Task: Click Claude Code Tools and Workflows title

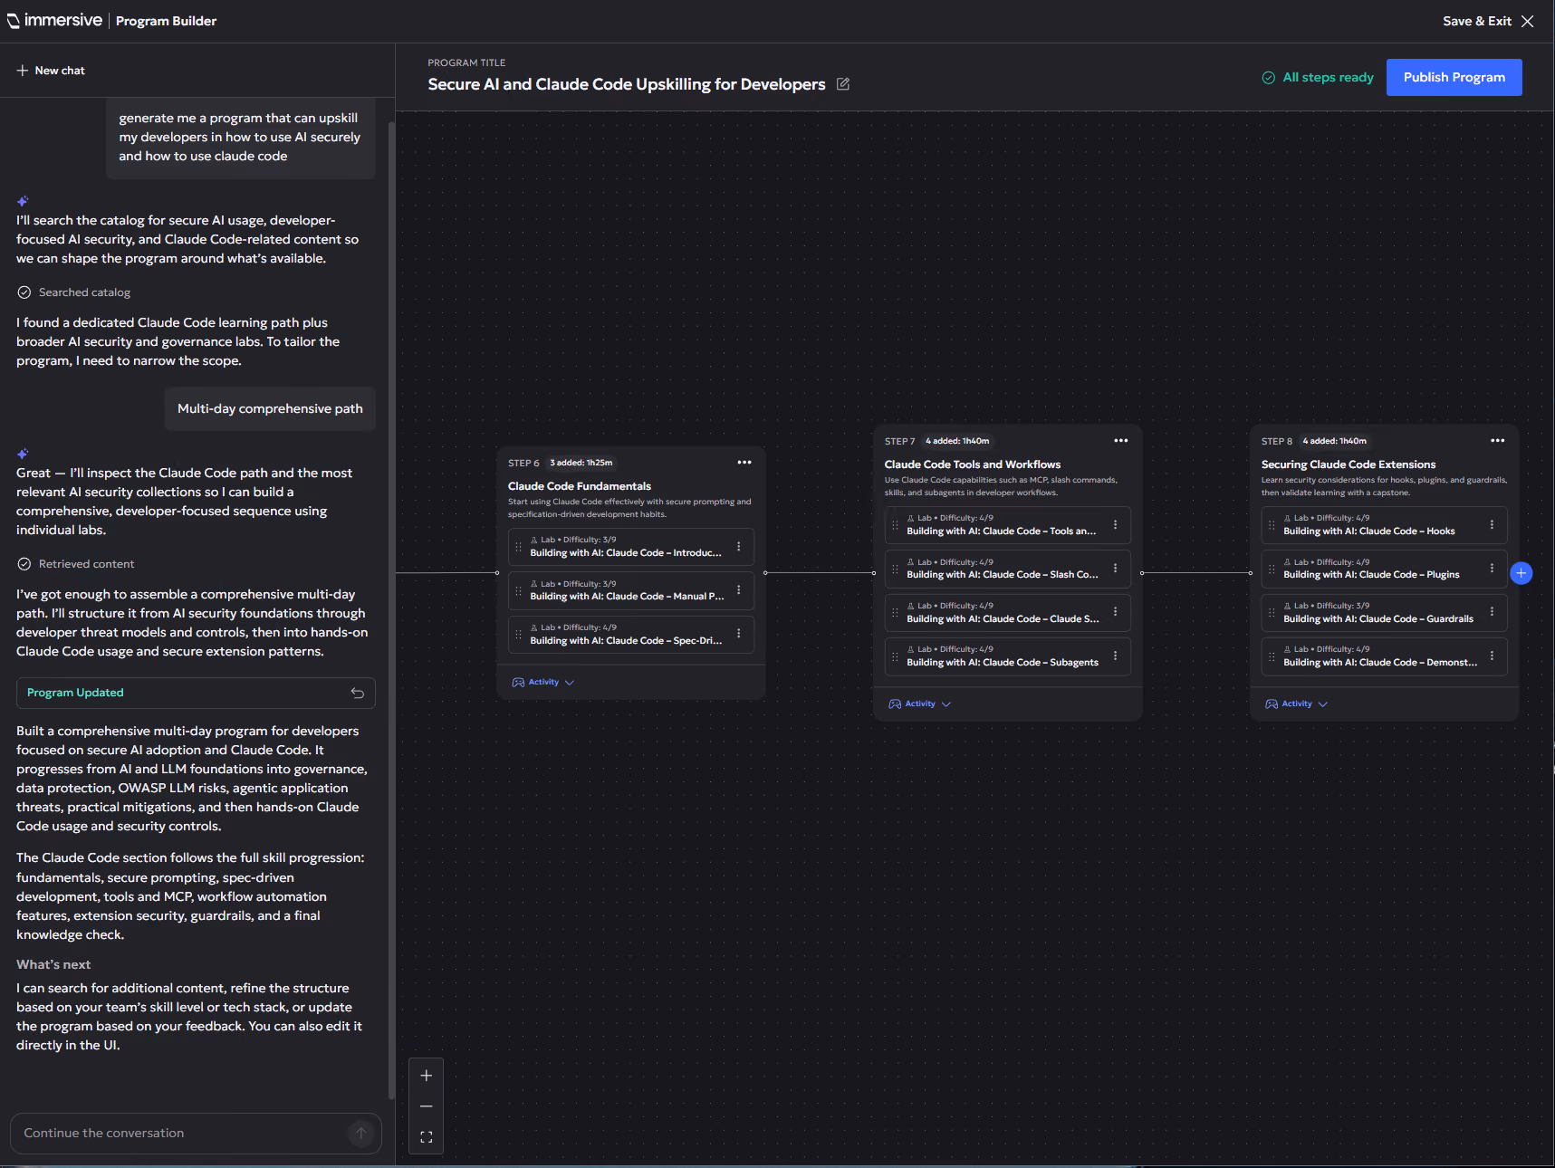Action: click(973, 464)
